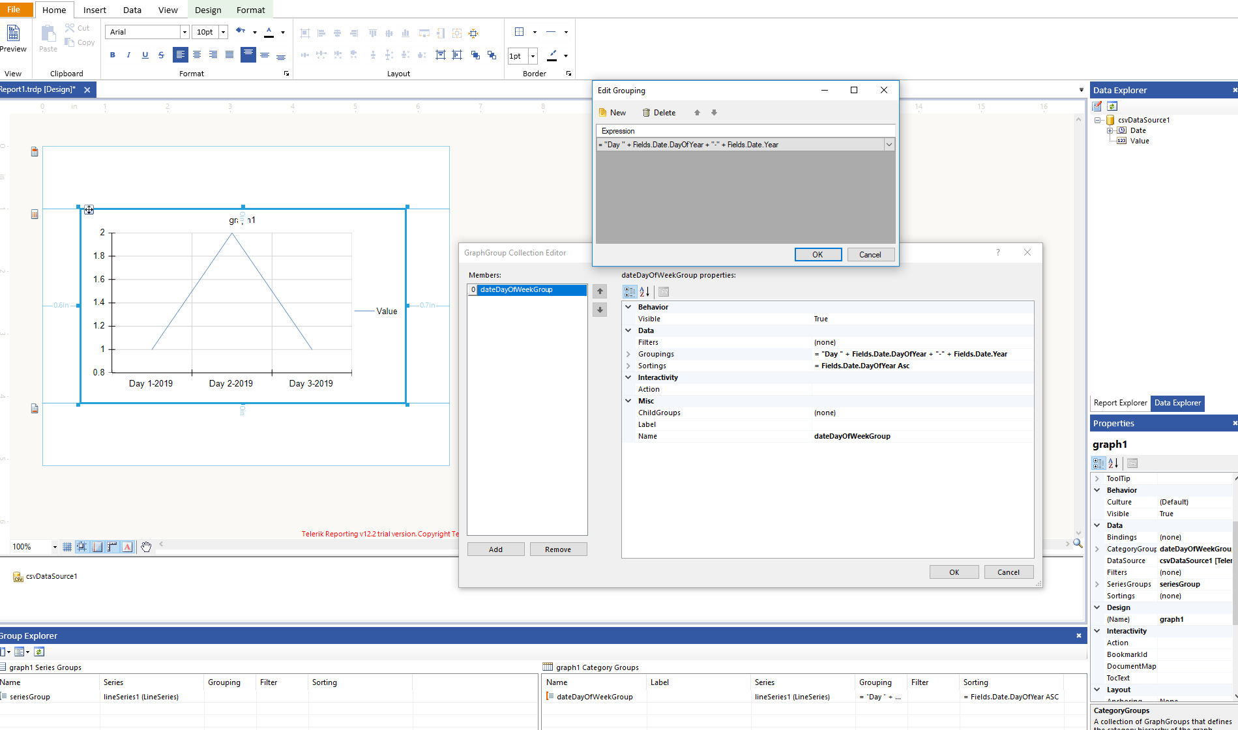Open the grouping expression dropdown
The image size is (1238, 730).
[889, 145]
